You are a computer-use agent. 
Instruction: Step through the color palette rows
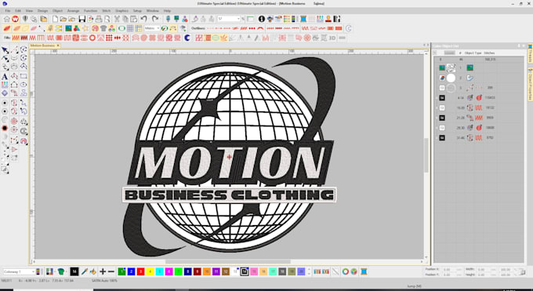pyautogui.click(x=309, y=271)
